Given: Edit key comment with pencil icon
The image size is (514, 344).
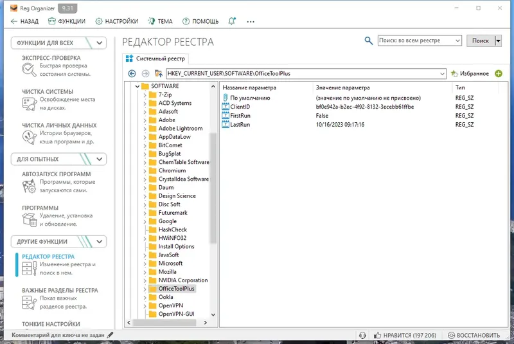Looking at the screenshot, I should pyautogui.click(x=110, y=335).
